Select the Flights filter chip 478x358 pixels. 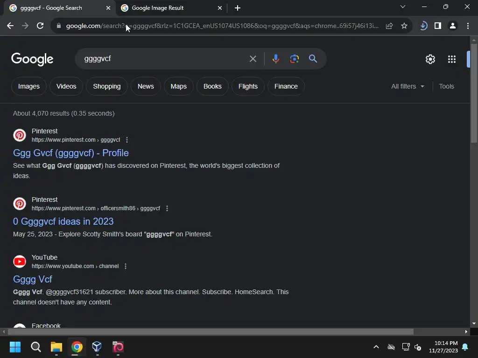pyautogui.click(x=248, y=86)
